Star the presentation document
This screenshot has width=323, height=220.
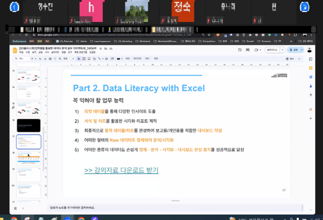[x=101, y=48]
